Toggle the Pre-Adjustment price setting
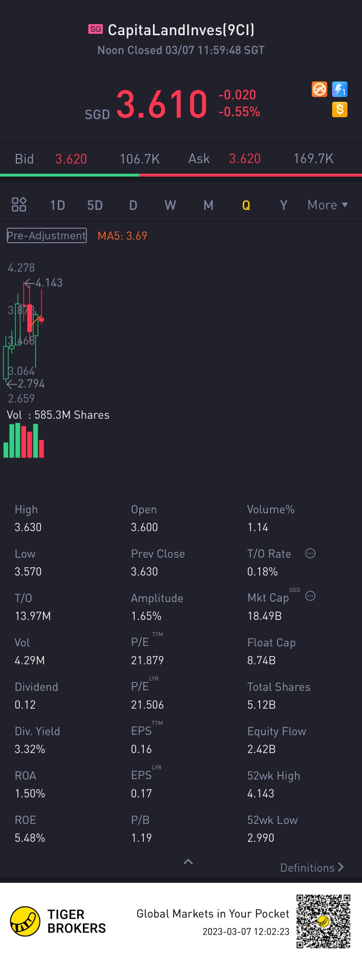 coord(47,235)
